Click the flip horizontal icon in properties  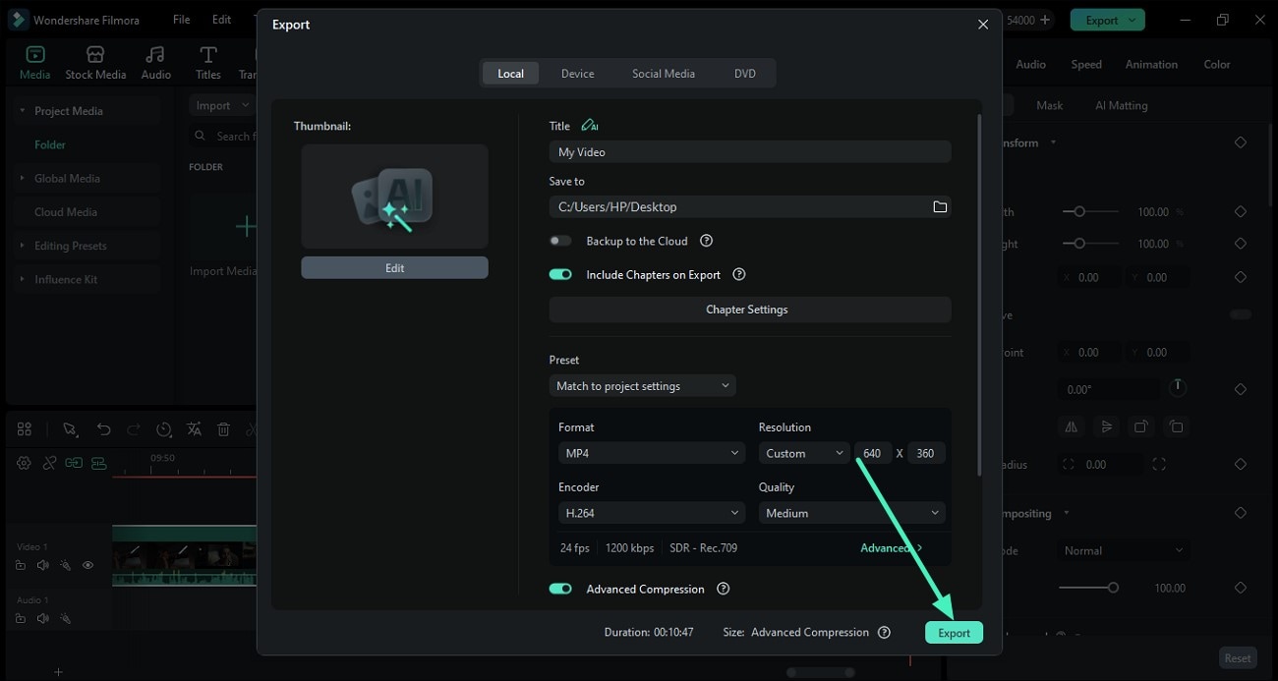(1074, 426)
